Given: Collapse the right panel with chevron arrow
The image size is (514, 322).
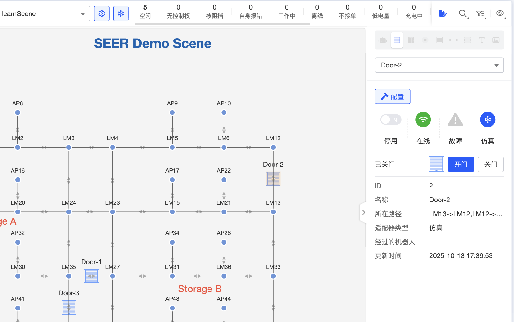Looking at the screenshot, I should pyautogui.click(x=363, y=212).
